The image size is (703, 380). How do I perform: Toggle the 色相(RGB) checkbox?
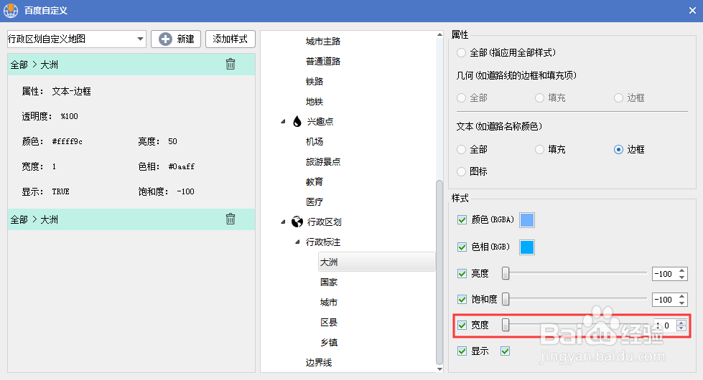(x=462, y=247)
